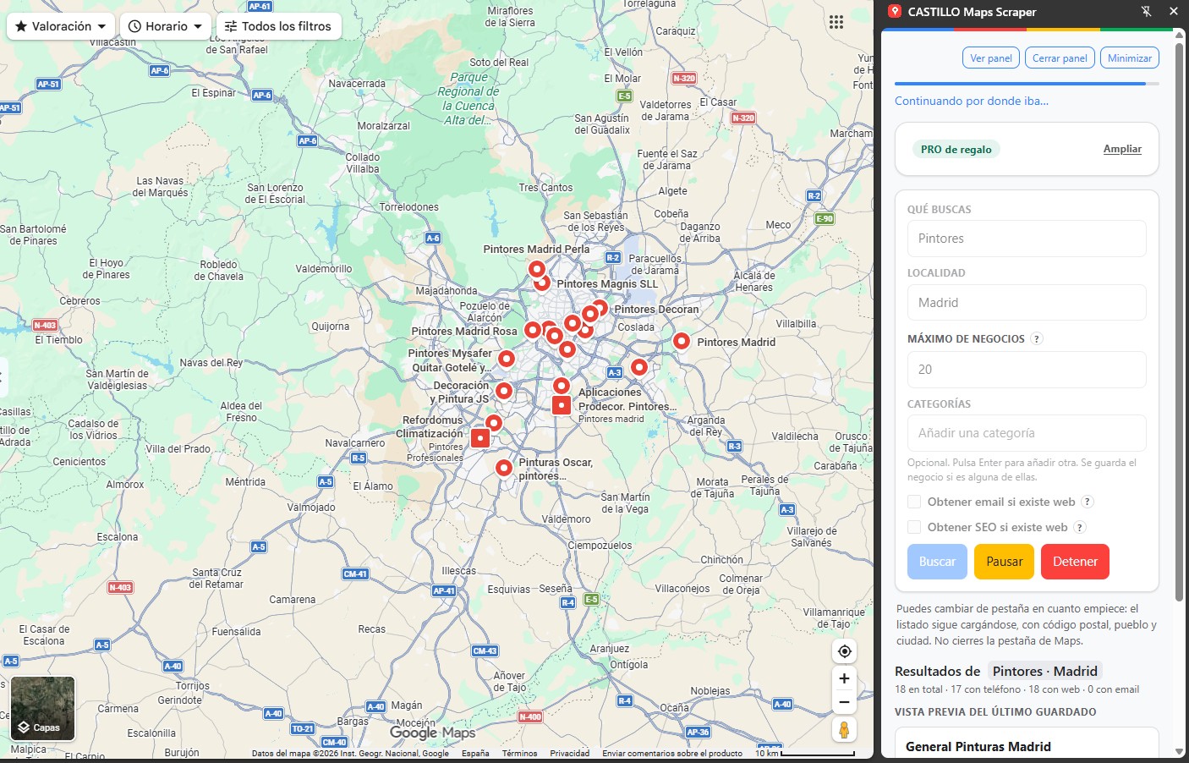Zoom out of the map

844,702
